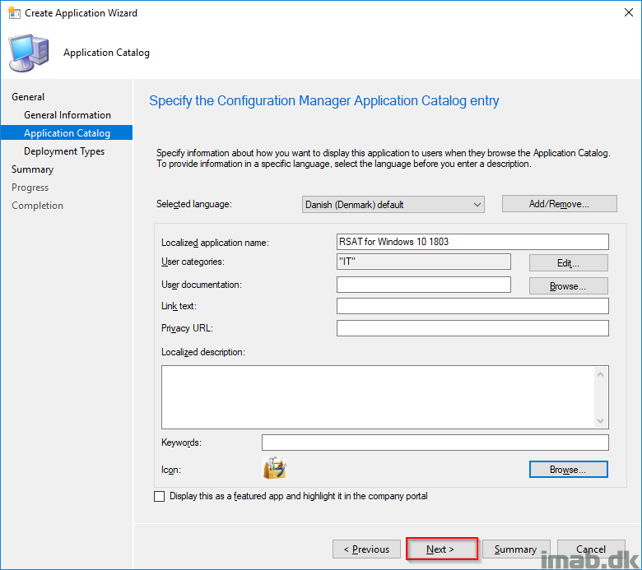
Task: Click the User categories field
Action: pos(424,262)
